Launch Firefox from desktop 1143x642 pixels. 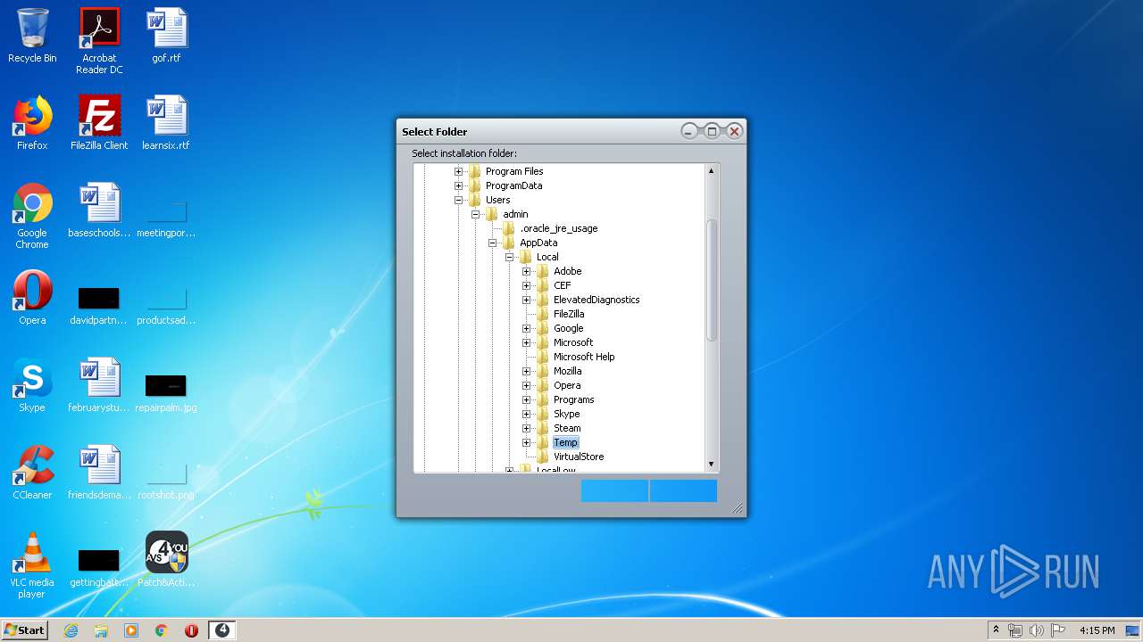pos(32,123)
